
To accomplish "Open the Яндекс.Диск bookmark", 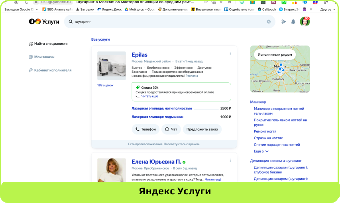I will coord(110,9).
